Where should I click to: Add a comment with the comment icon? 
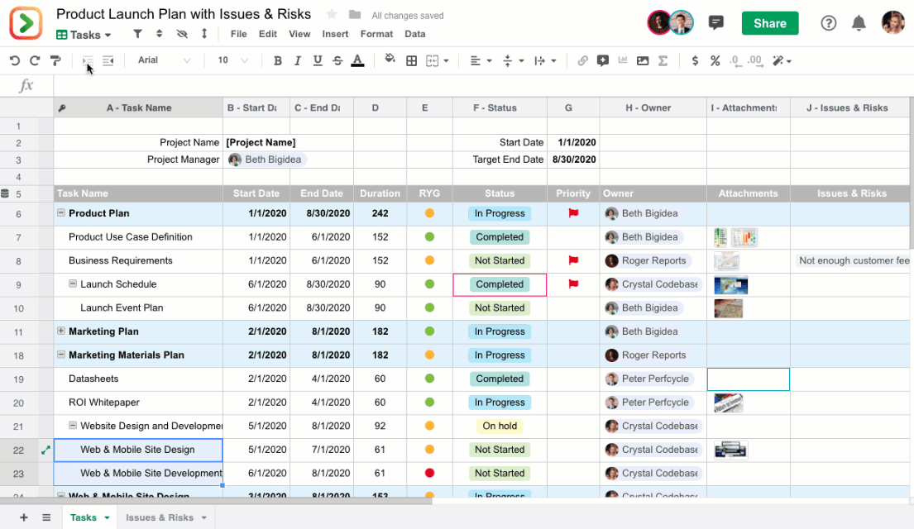pyautogui.click(x=603, y=60)
